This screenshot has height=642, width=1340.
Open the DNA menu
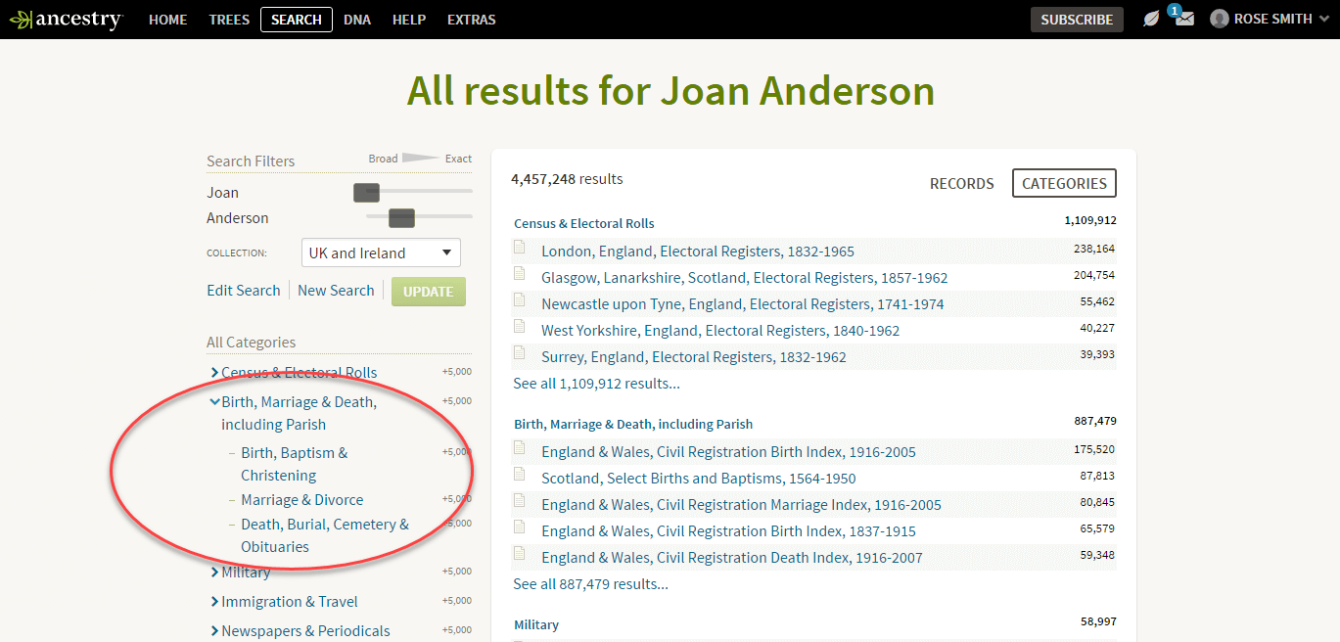coord(357,20)
